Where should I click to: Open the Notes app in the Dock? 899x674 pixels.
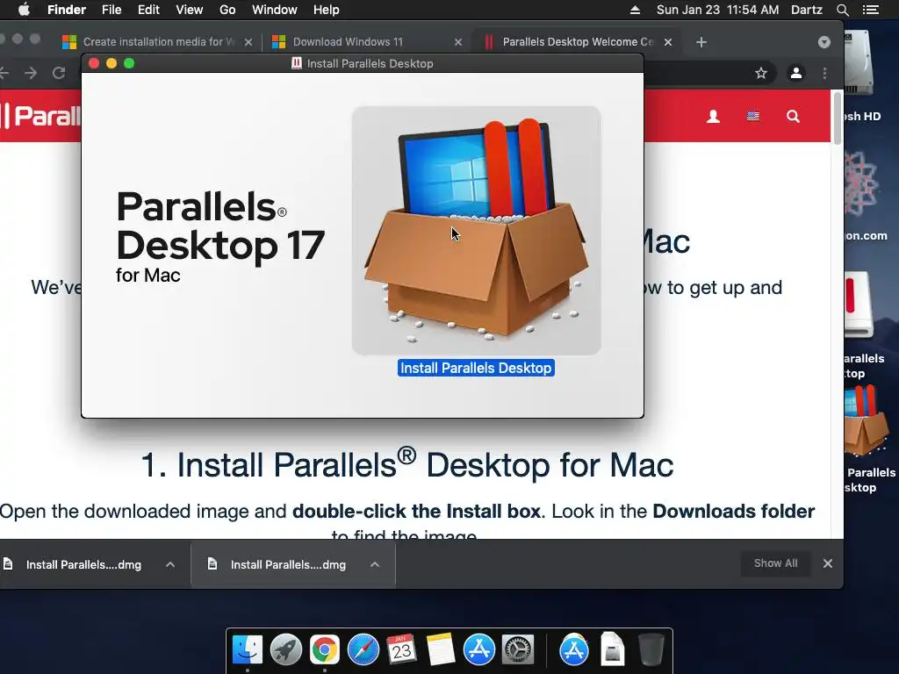(x=441, y=650)
